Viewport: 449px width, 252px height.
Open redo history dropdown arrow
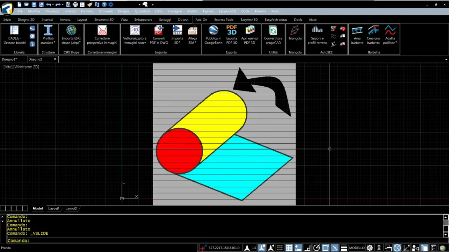pyautogui.click(x=62, y=5)
